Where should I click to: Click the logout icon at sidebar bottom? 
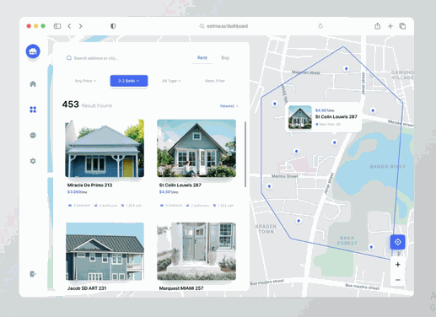click(33, 274)
